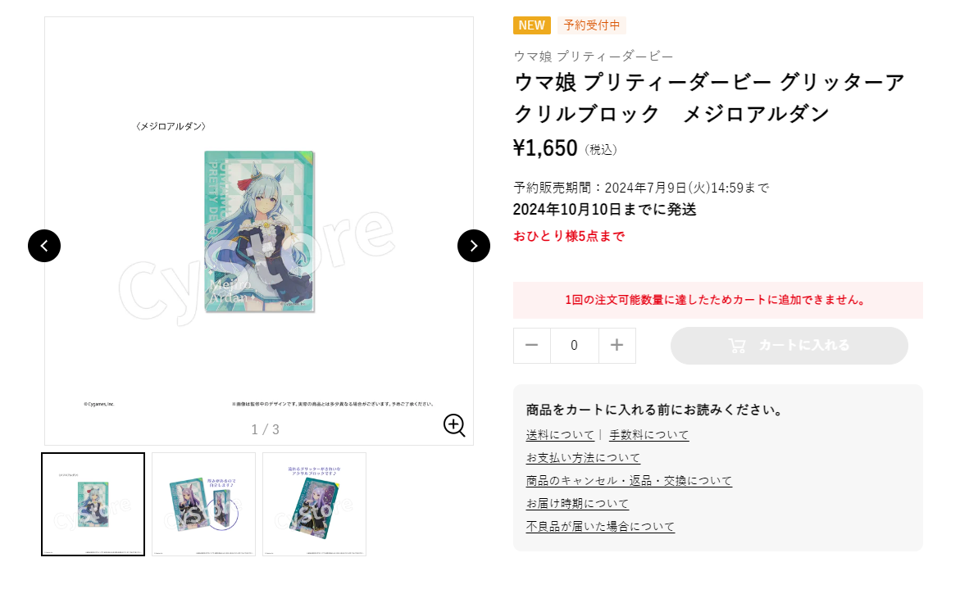Click the main Mejiro Ardan product image
This screenshot has width=960, height=603.
tap(259, 231)
